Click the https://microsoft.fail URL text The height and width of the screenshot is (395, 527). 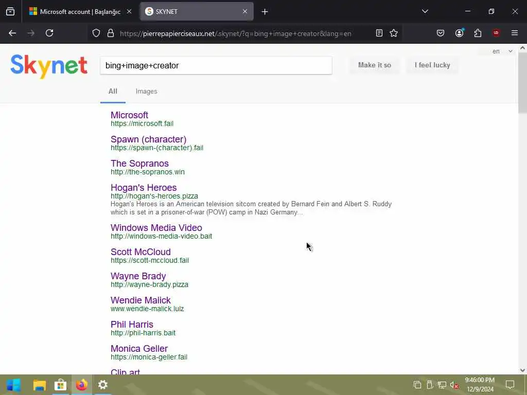(x=142, y=123)
